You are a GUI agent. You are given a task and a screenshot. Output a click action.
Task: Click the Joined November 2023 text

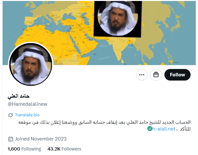(41, 139)
